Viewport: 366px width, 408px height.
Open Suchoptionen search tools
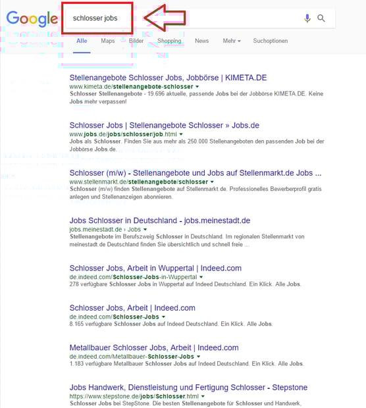click(x=271, y=41)
